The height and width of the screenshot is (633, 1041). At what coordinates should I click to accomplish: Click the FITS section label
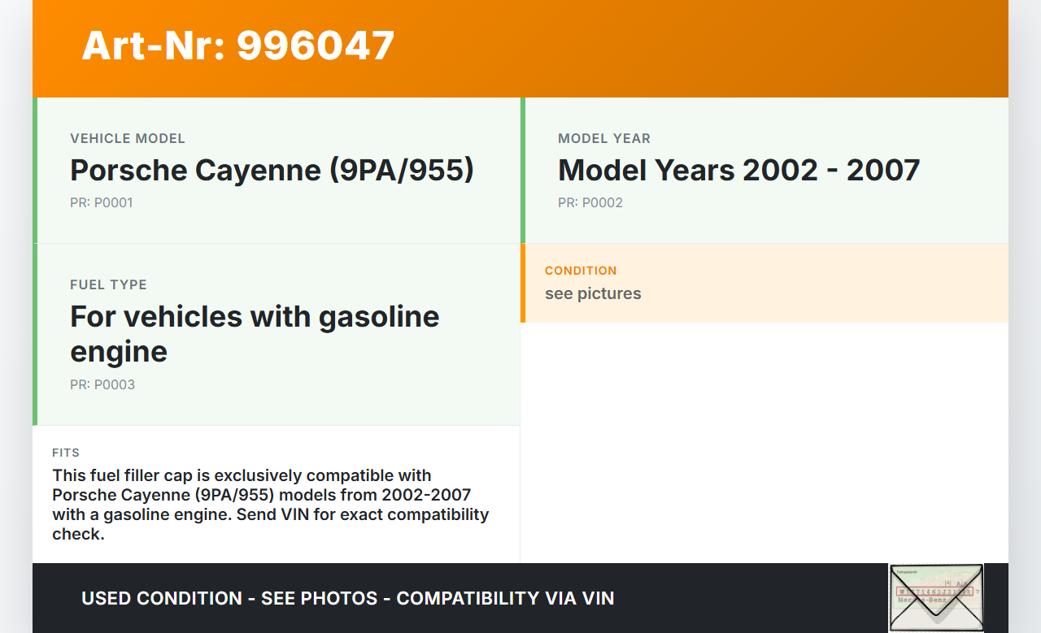tap(66, 453)
